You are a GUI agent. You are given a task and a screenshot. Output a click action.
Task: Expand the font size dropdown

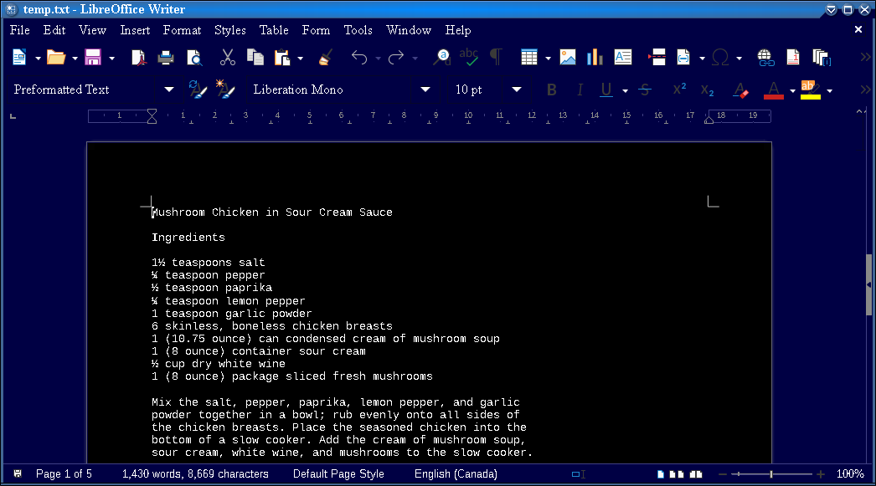pos(517,90)
